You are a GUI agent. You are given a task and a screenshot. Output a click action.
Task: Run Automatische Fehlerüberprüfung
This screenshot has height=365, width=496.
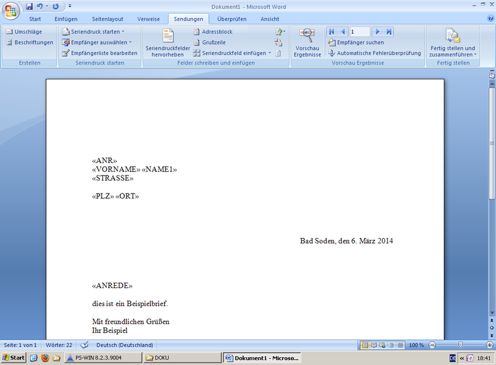pos(374,53)
